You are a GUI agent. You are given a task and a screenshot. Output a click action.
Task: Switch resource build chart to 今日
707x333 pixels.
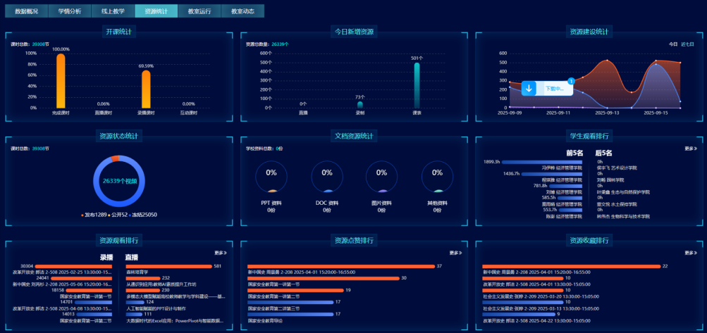(672, 44)
